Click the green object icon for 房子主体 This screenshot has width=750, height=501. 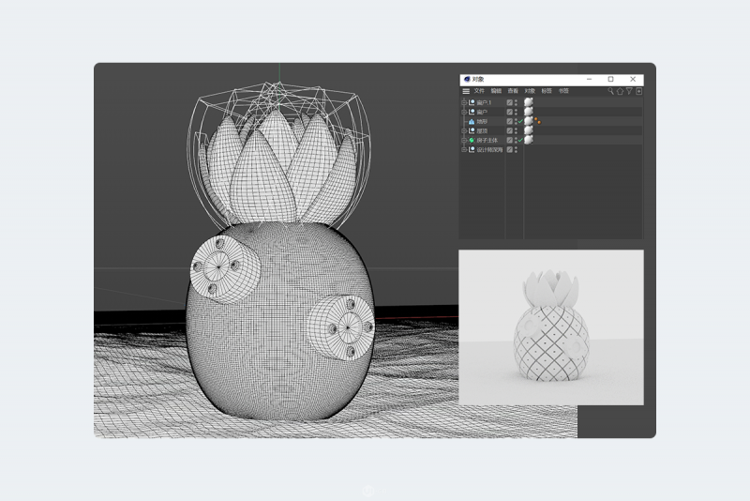[472, 140]
